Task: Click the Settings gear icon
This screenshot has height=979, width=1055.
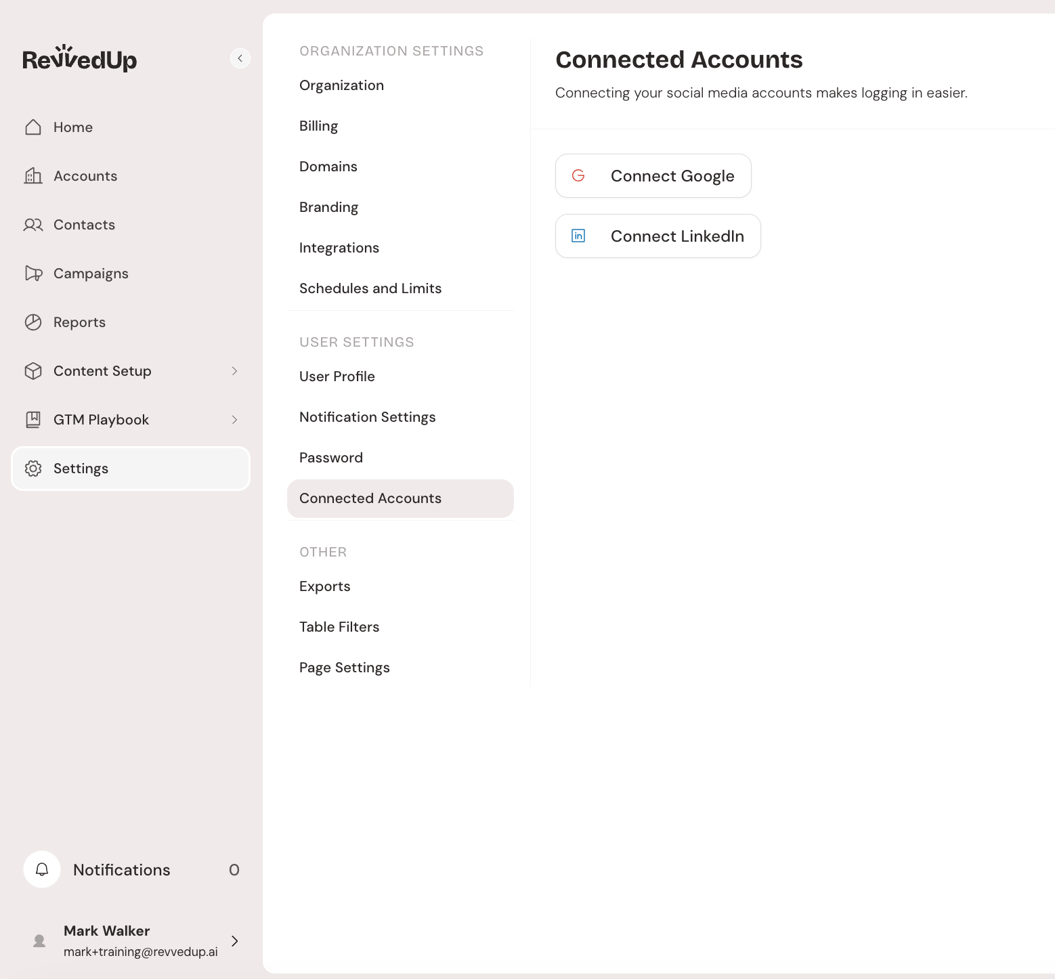Action: 33,469
